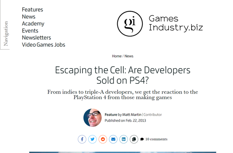Share article on Twitter
The image size is (233, 153).
click(92, 139)
